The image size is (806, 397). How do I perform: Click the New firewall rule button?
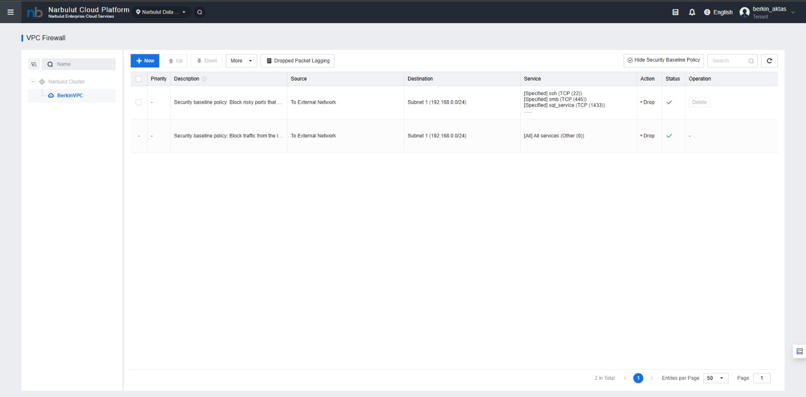click(145, 61)
